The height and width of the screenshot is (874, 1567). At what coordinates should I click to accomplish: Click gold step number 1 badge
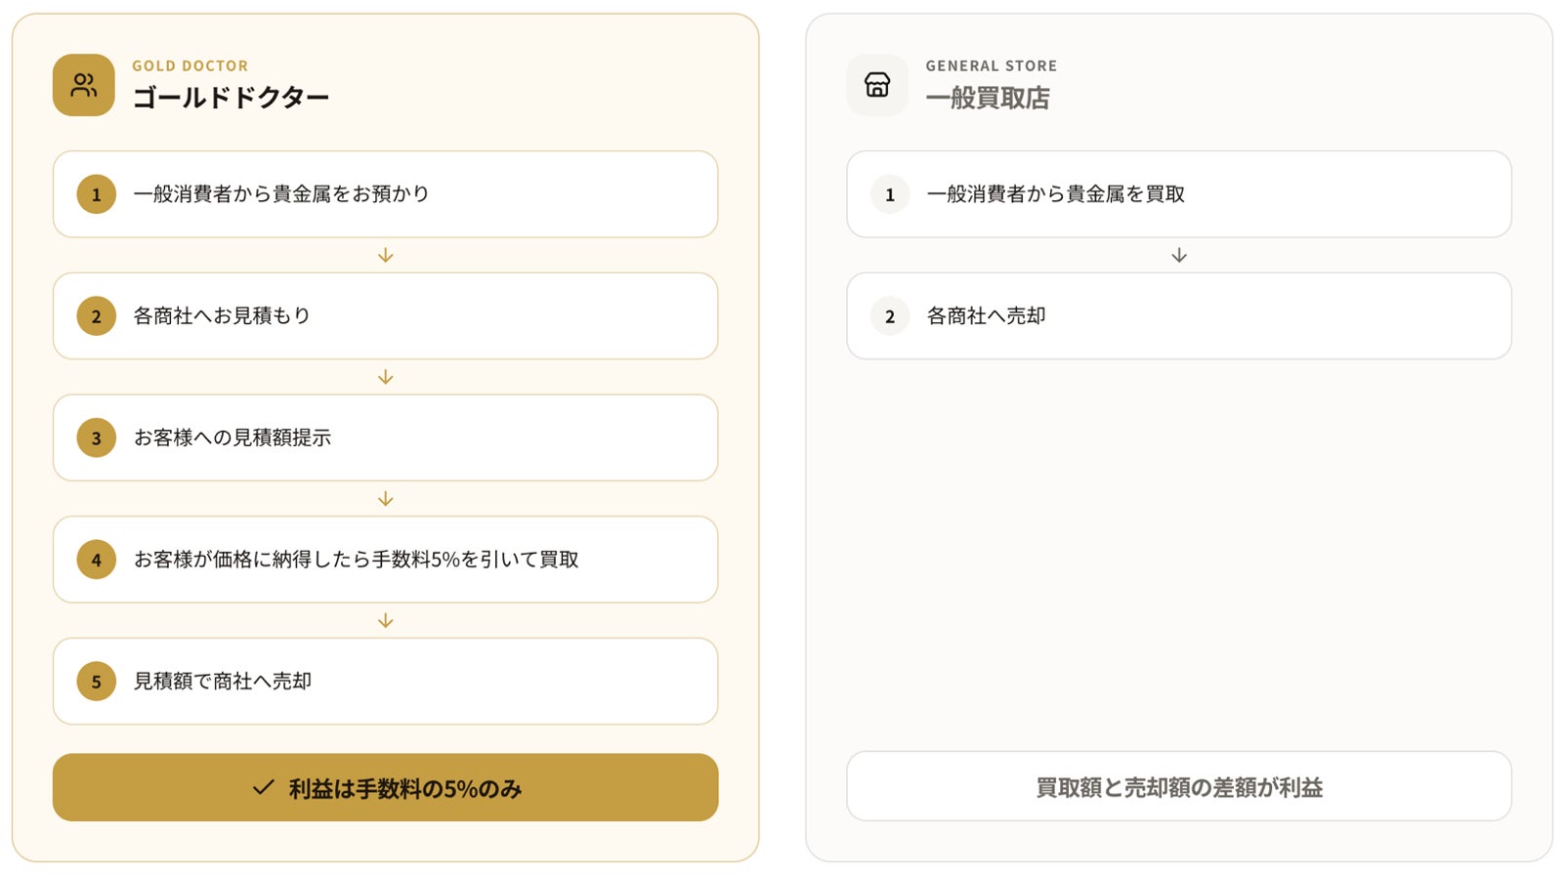(96, 194)
